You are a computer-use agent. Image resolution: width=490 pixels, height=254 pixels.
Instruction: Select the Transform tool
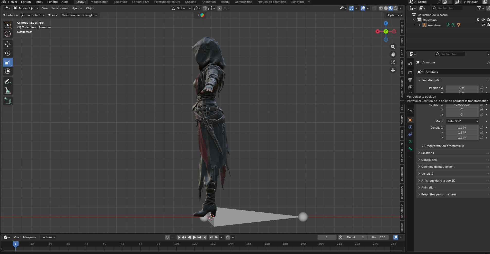pyautogui.click(x=8, y=71)
